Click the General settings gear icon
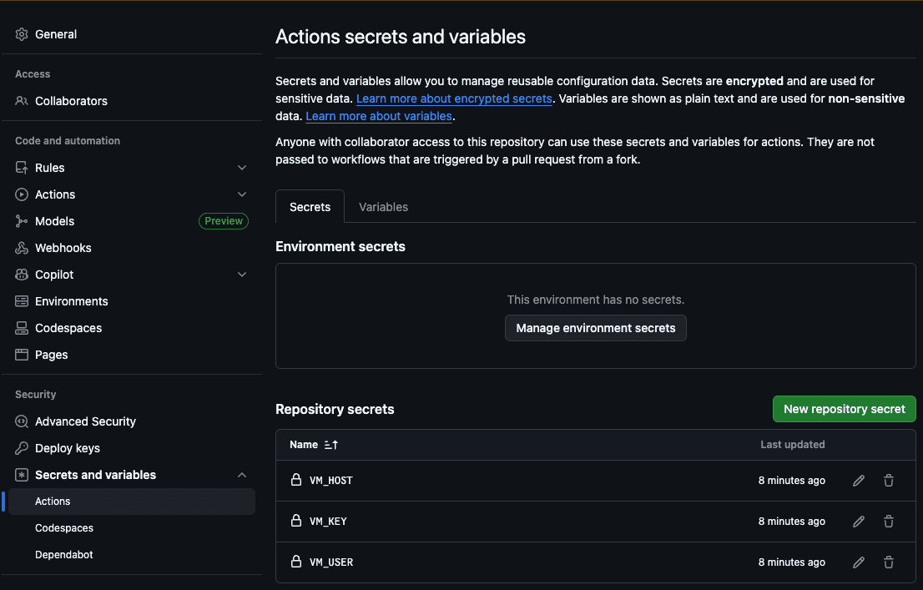This screenshot has height=590, width=923. 21,34
